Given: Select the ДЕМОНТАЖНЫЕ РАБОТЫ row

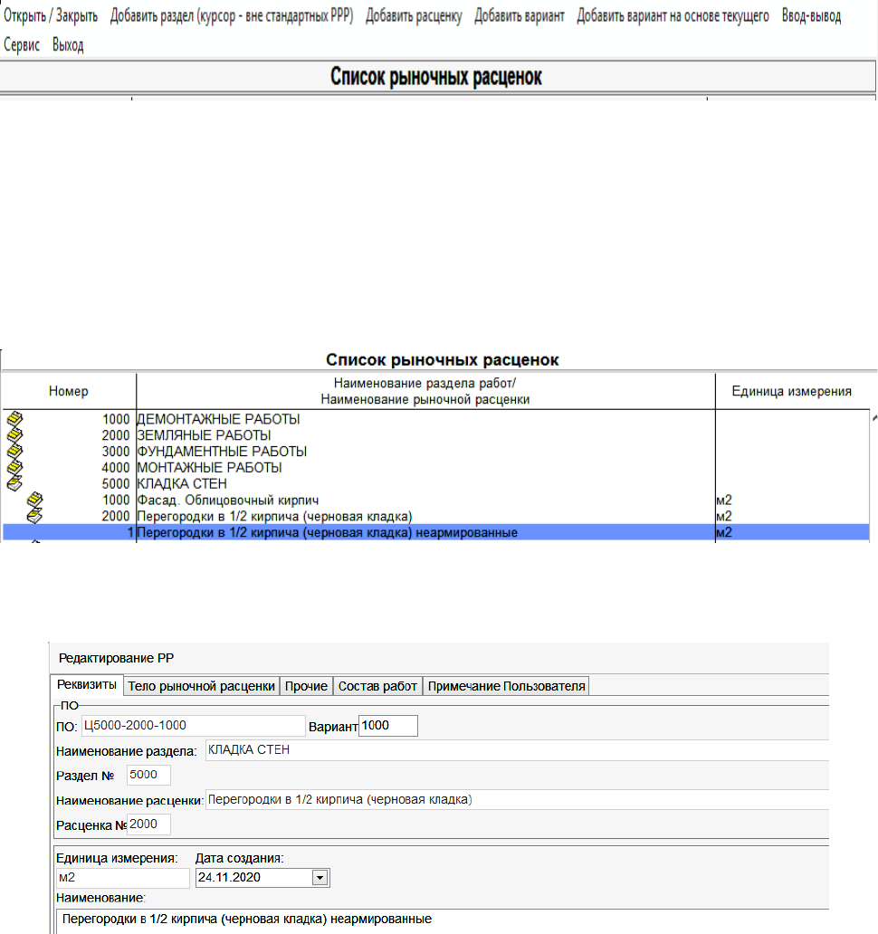Looking at the screenshot, I should point(436,419).
